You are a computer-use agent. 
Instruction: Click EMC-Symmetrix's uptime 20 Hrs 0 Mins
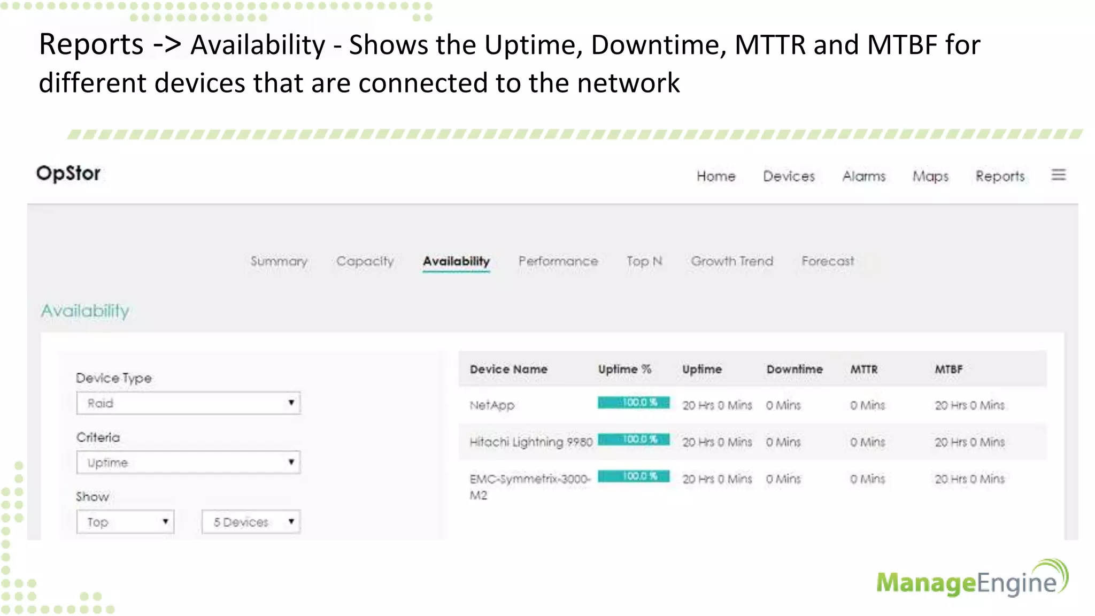[x=717, y=479]
